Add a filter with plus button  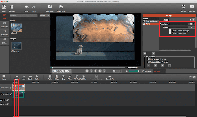pyautogui.click(x=145, y=53)
